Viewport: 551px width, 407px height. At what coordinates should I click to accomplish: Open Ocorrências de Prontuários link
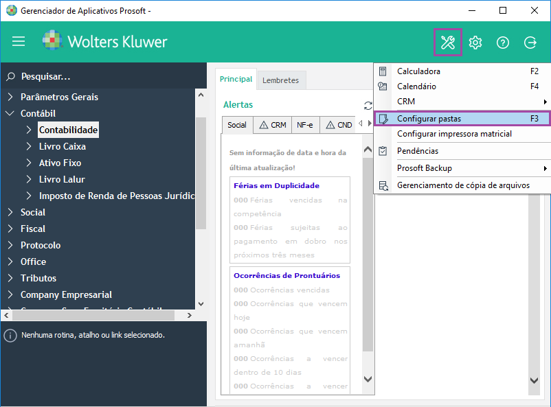pyautogui.click(x=286, y=275)
